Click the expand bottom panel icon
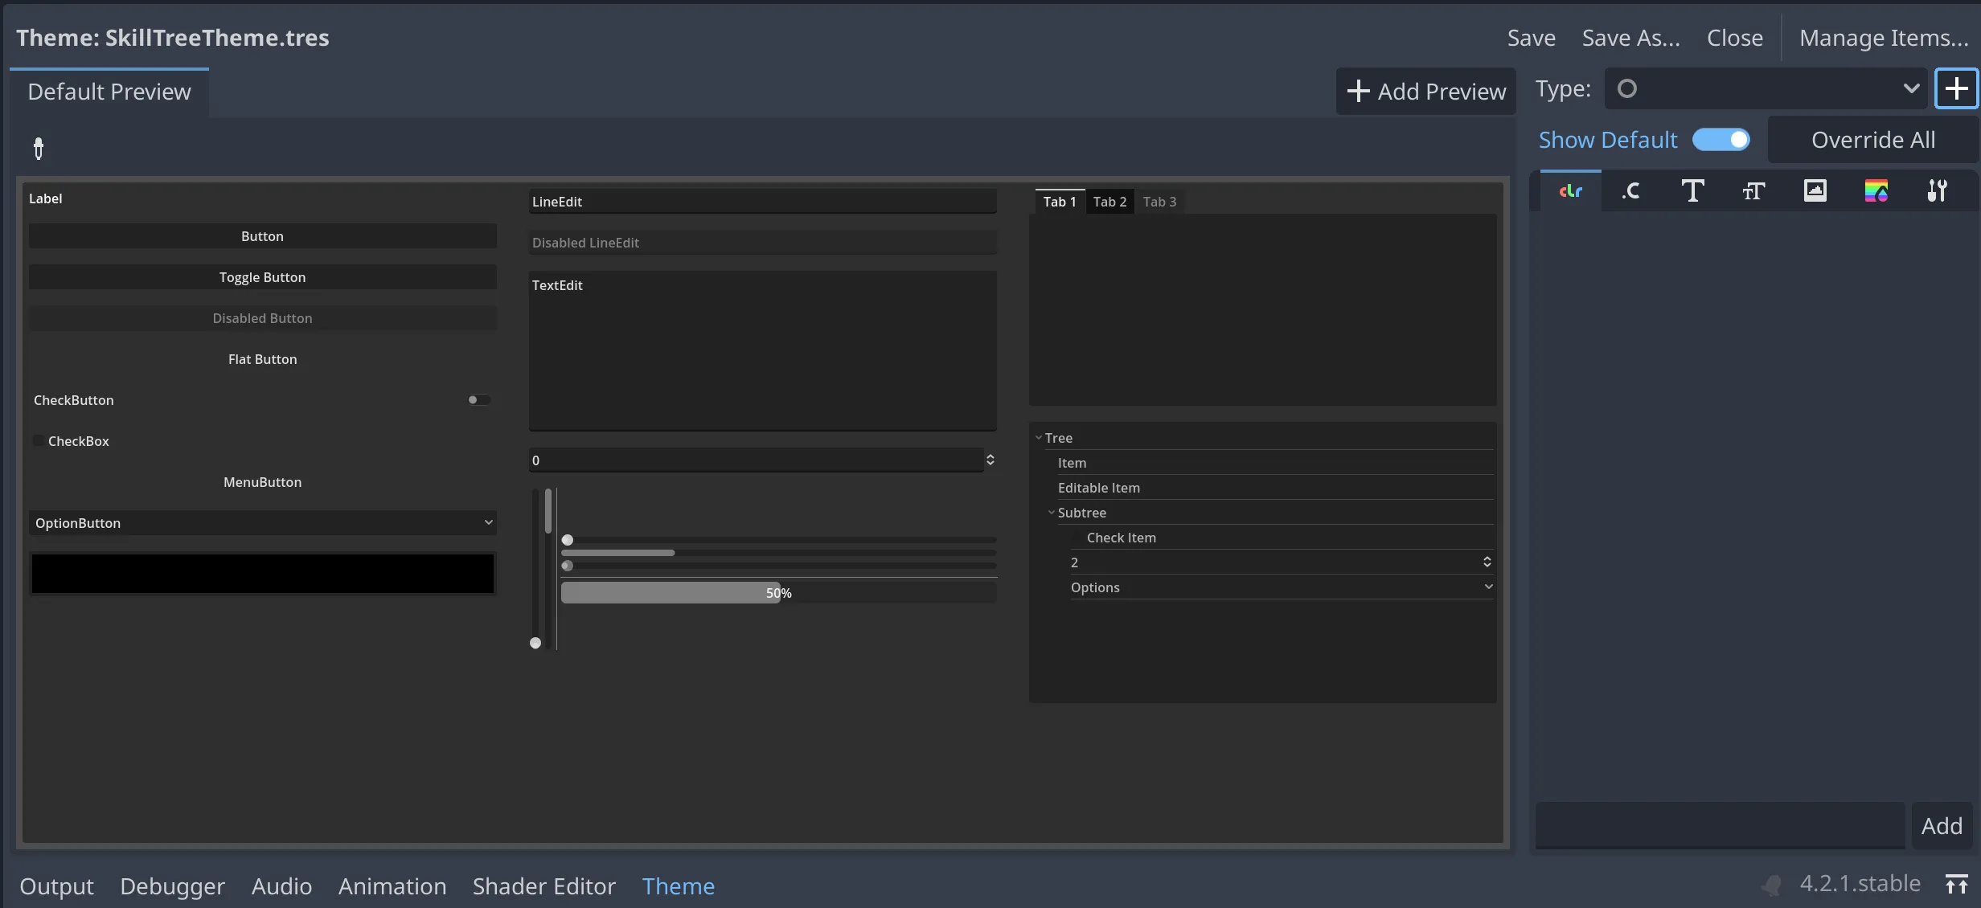 (x=1956, y=885)
